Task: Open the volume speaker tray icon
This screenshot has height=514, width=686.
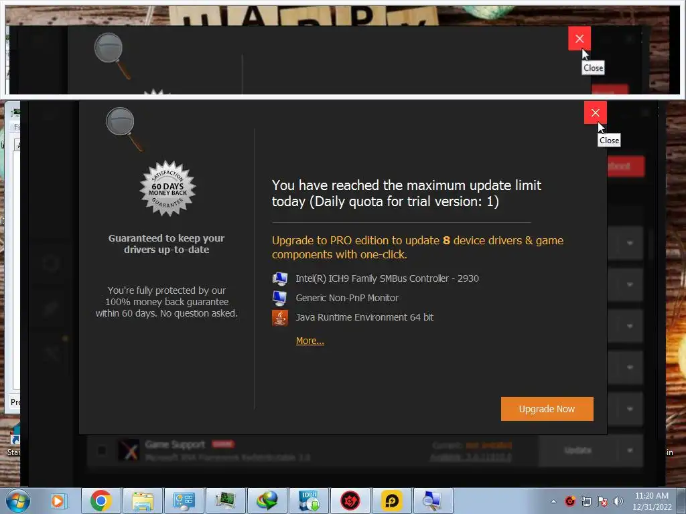Action: click(618, 501)
